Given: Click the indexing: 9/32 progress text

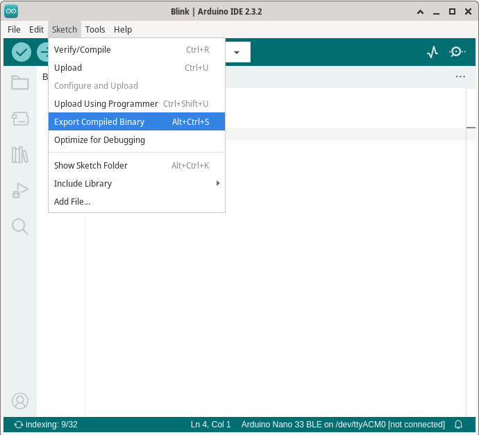Looking at the screenshot, I should click(x=51, y=425).
